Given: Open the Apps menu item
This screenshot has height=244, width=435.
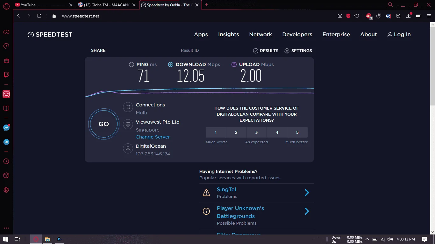Looking at the screenshot, I should coord(201,34).
